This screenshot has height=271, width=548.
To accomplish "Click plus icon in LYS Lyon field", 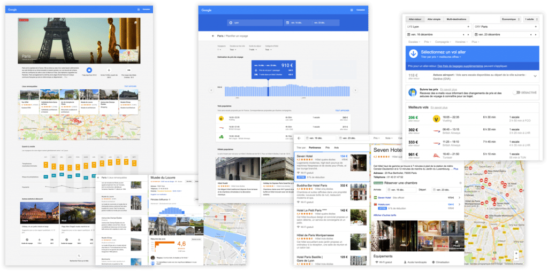I will 468,27.
